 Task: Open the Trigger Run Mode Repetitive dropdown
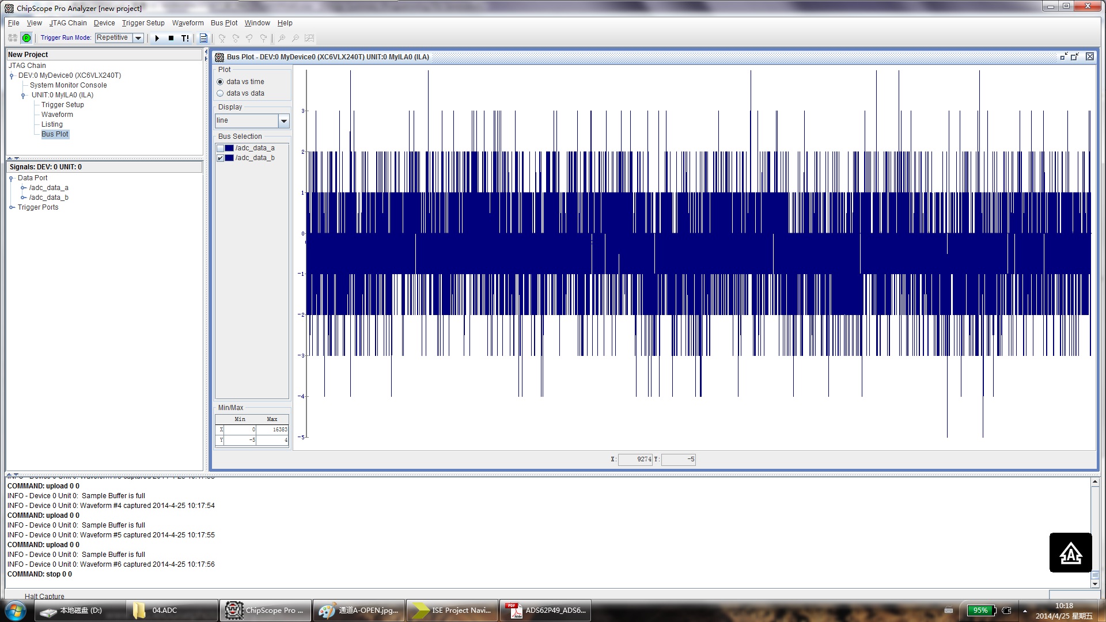138,38
